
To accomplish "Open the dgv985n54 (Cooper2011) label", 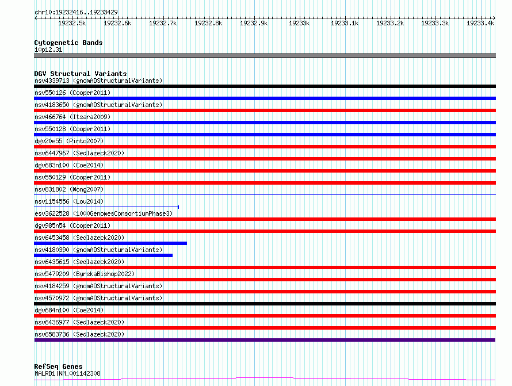I will [x=72, y=226].
